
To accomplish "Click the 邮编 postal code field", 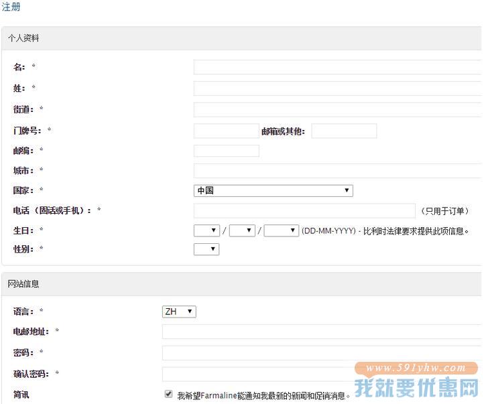I will (227, 151).
